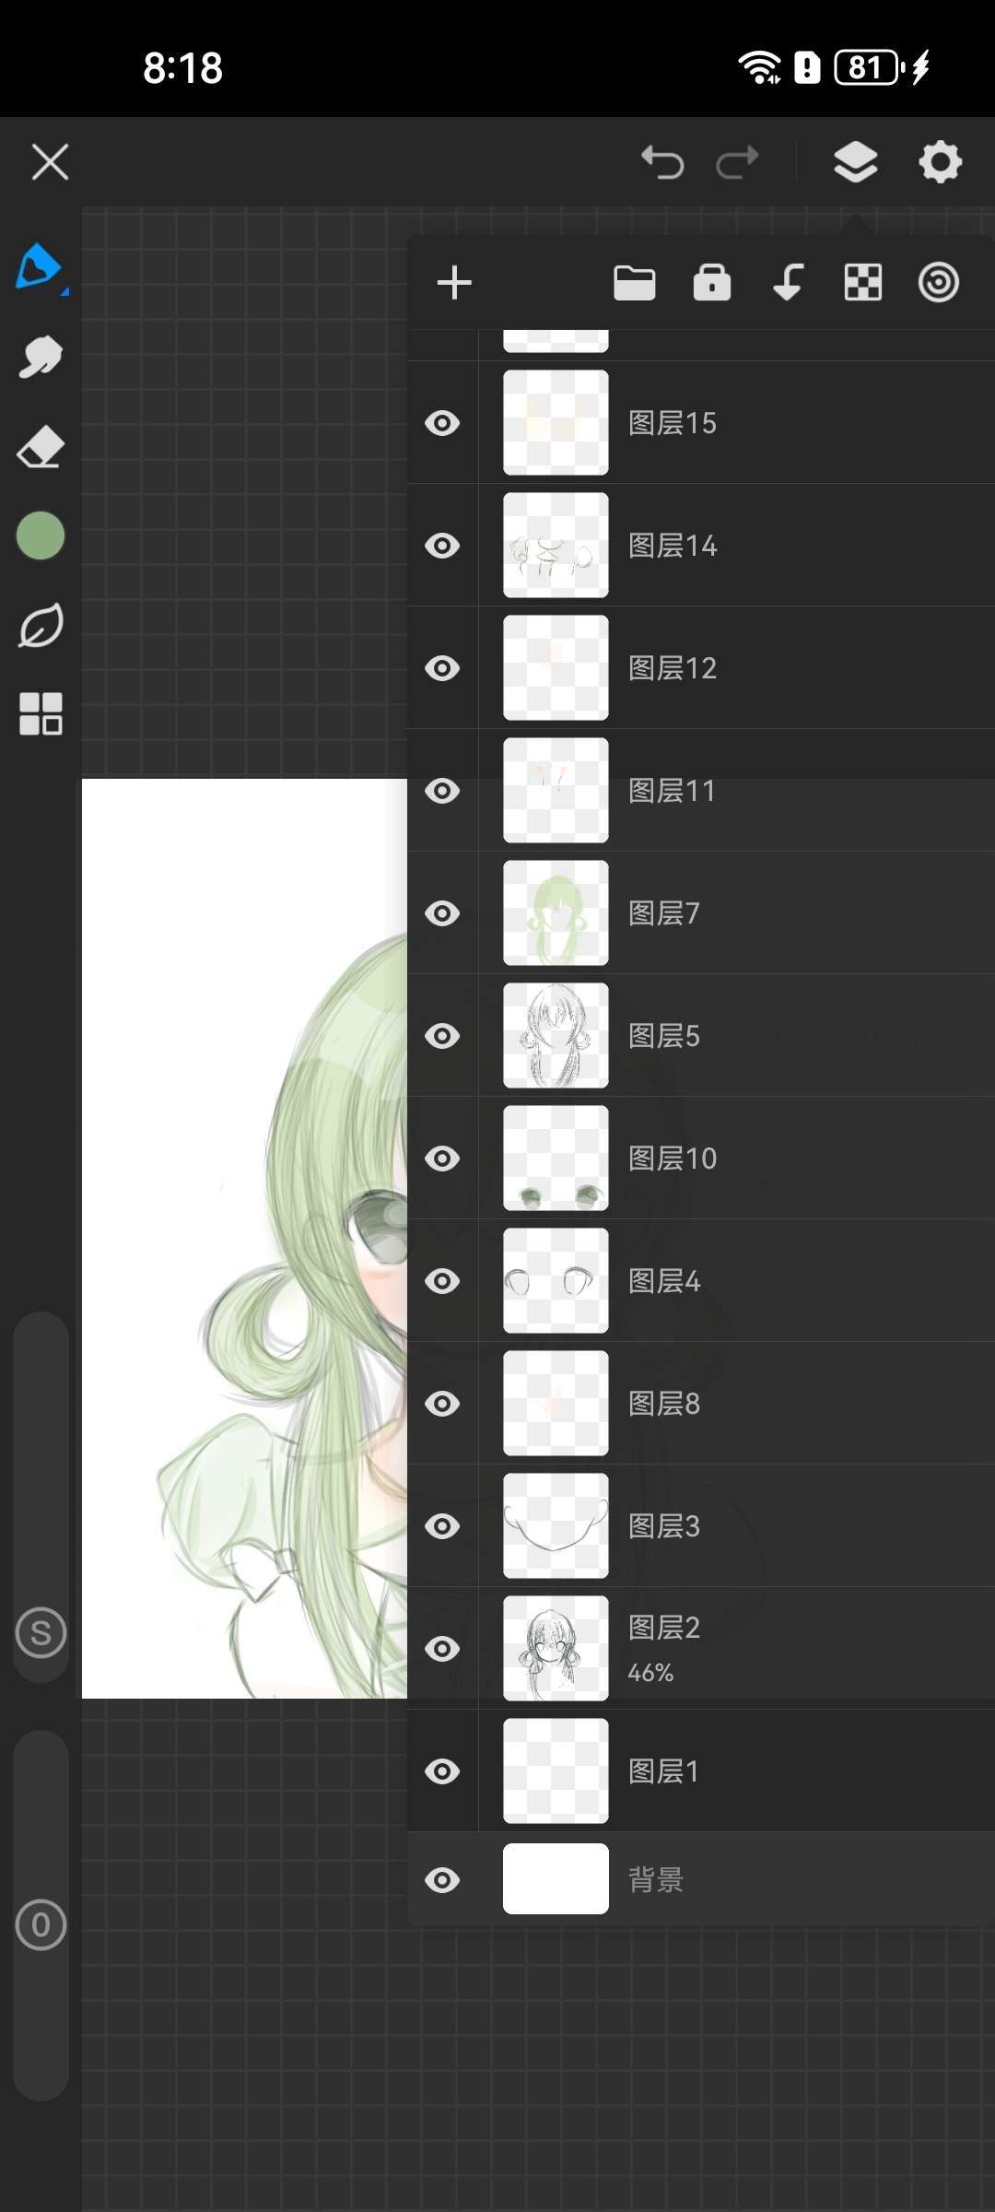The width and height of the screenshot is (995, 2212).
Task: Add a new layer with plus icon
Action: (454, 283)
